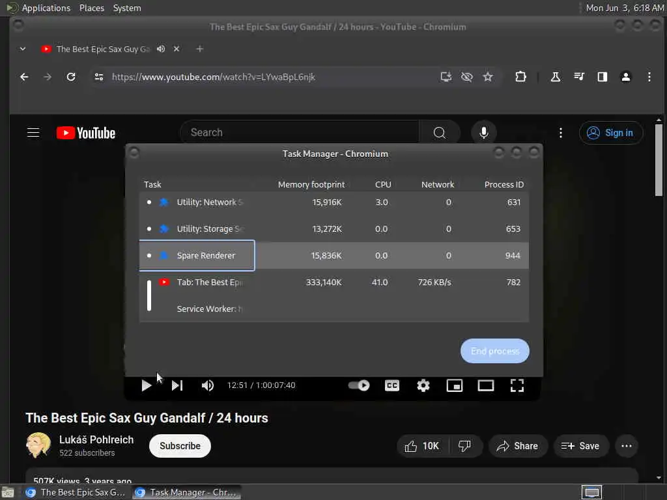The image size is (667, 500).
Task: View site information icon in address bar
Action: point(99,77)
